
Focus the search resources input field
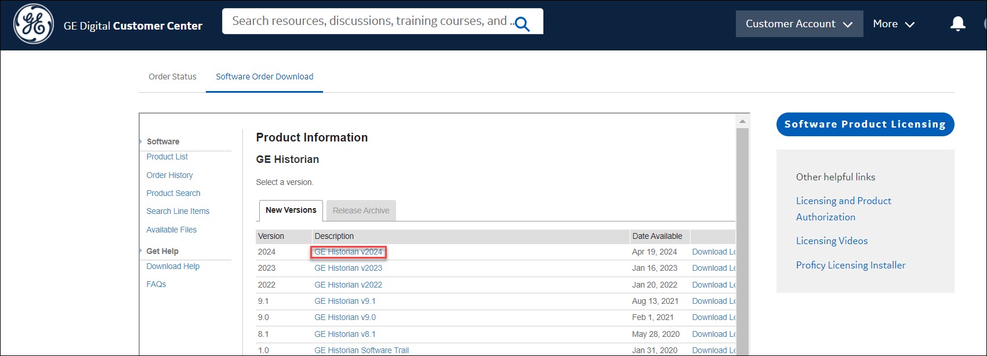[x=383, y=21]
